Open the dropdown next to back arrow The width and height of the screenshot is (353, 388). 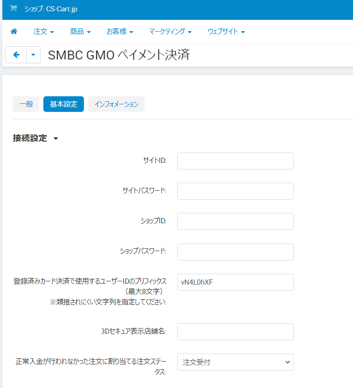click(33, 55)
